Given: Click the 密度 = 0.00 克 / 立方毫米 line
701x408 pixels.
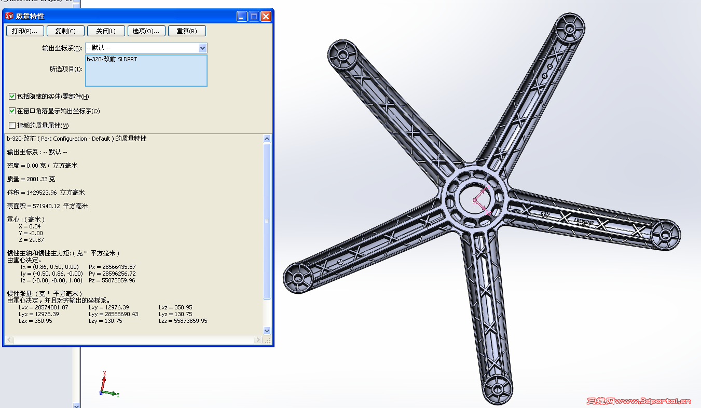Looking at the screenshot, I should click(43, 166).
